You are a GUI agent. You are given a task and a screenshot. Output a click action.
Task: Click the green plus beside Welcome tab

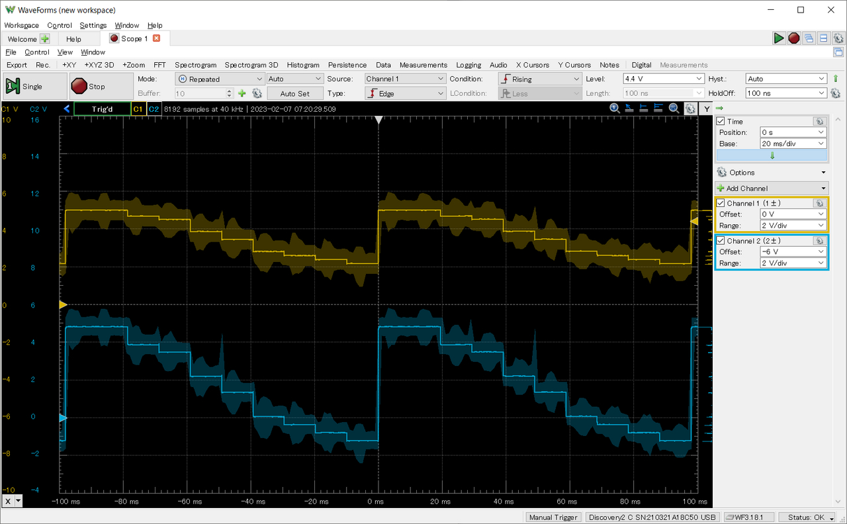click(45, 39)
